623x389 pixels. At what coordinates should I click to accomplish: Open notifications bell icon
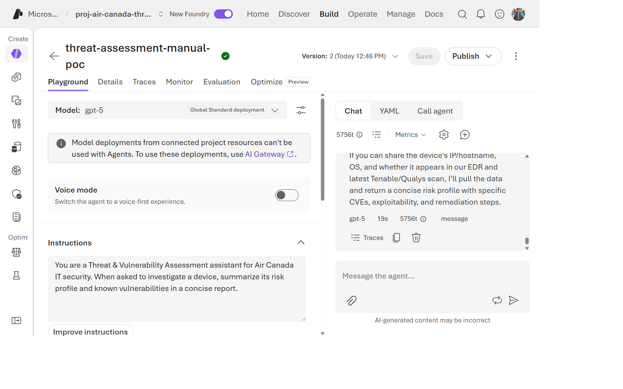481,14
